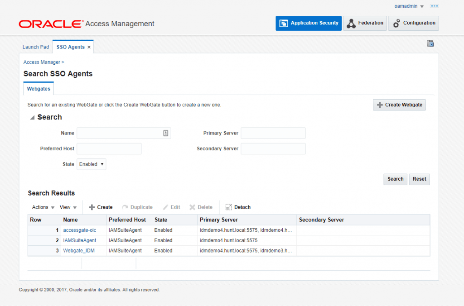Open the oamadmin user menu
This screenshot has width=464, height=306.
(409, 6)
